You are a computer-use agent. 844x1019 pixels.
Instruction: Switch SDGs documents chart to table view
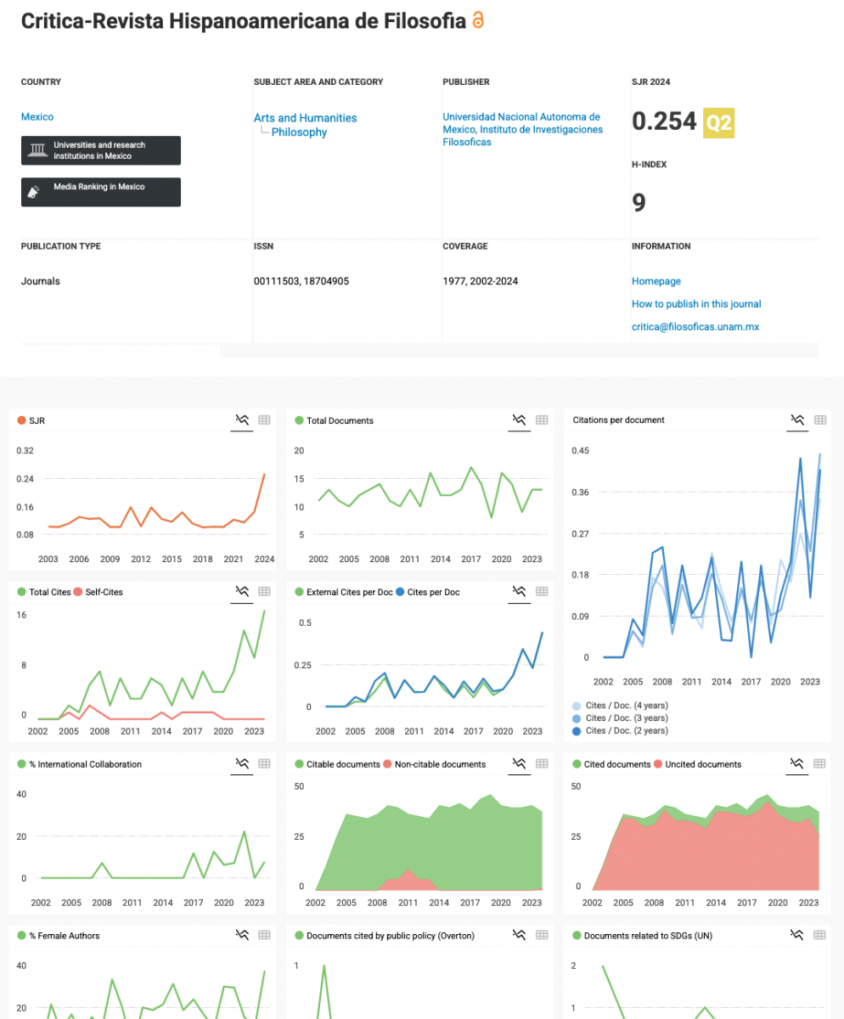click(819, 935)
